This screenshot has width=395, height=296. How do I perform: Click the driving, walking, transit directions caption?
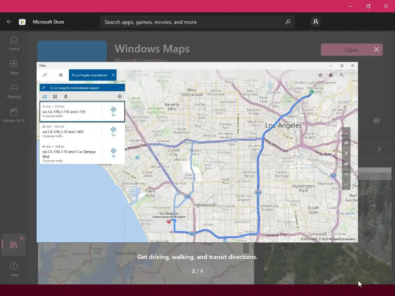click(x=197, y=257)
